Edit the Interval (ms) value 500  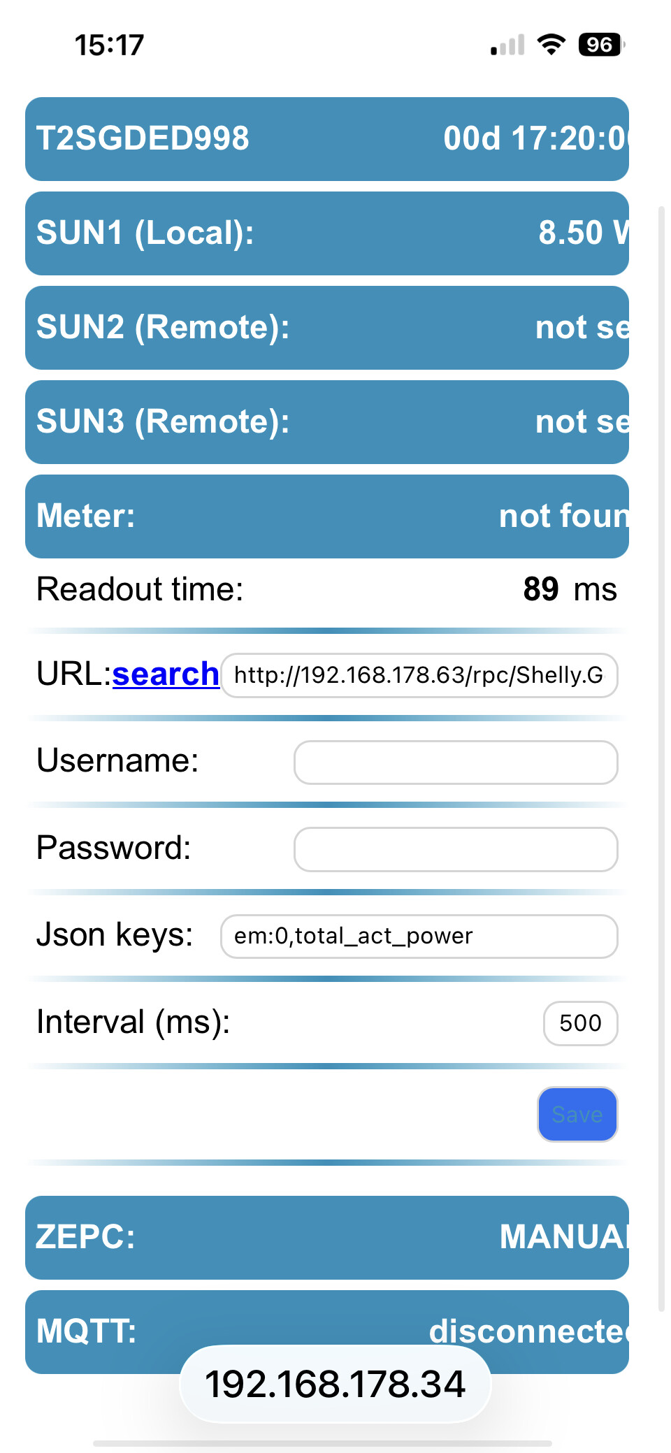pyautogui.click(x=581, y=1023)
